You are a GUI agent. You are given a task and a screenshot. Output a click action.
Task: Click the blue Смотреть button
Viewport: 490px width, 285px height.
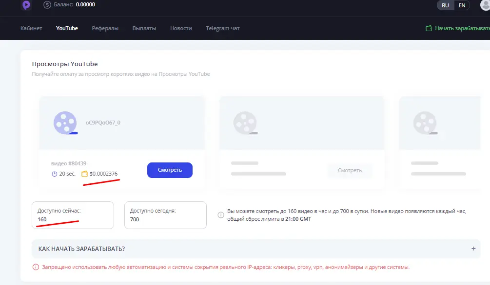click(x=170, y=170)
